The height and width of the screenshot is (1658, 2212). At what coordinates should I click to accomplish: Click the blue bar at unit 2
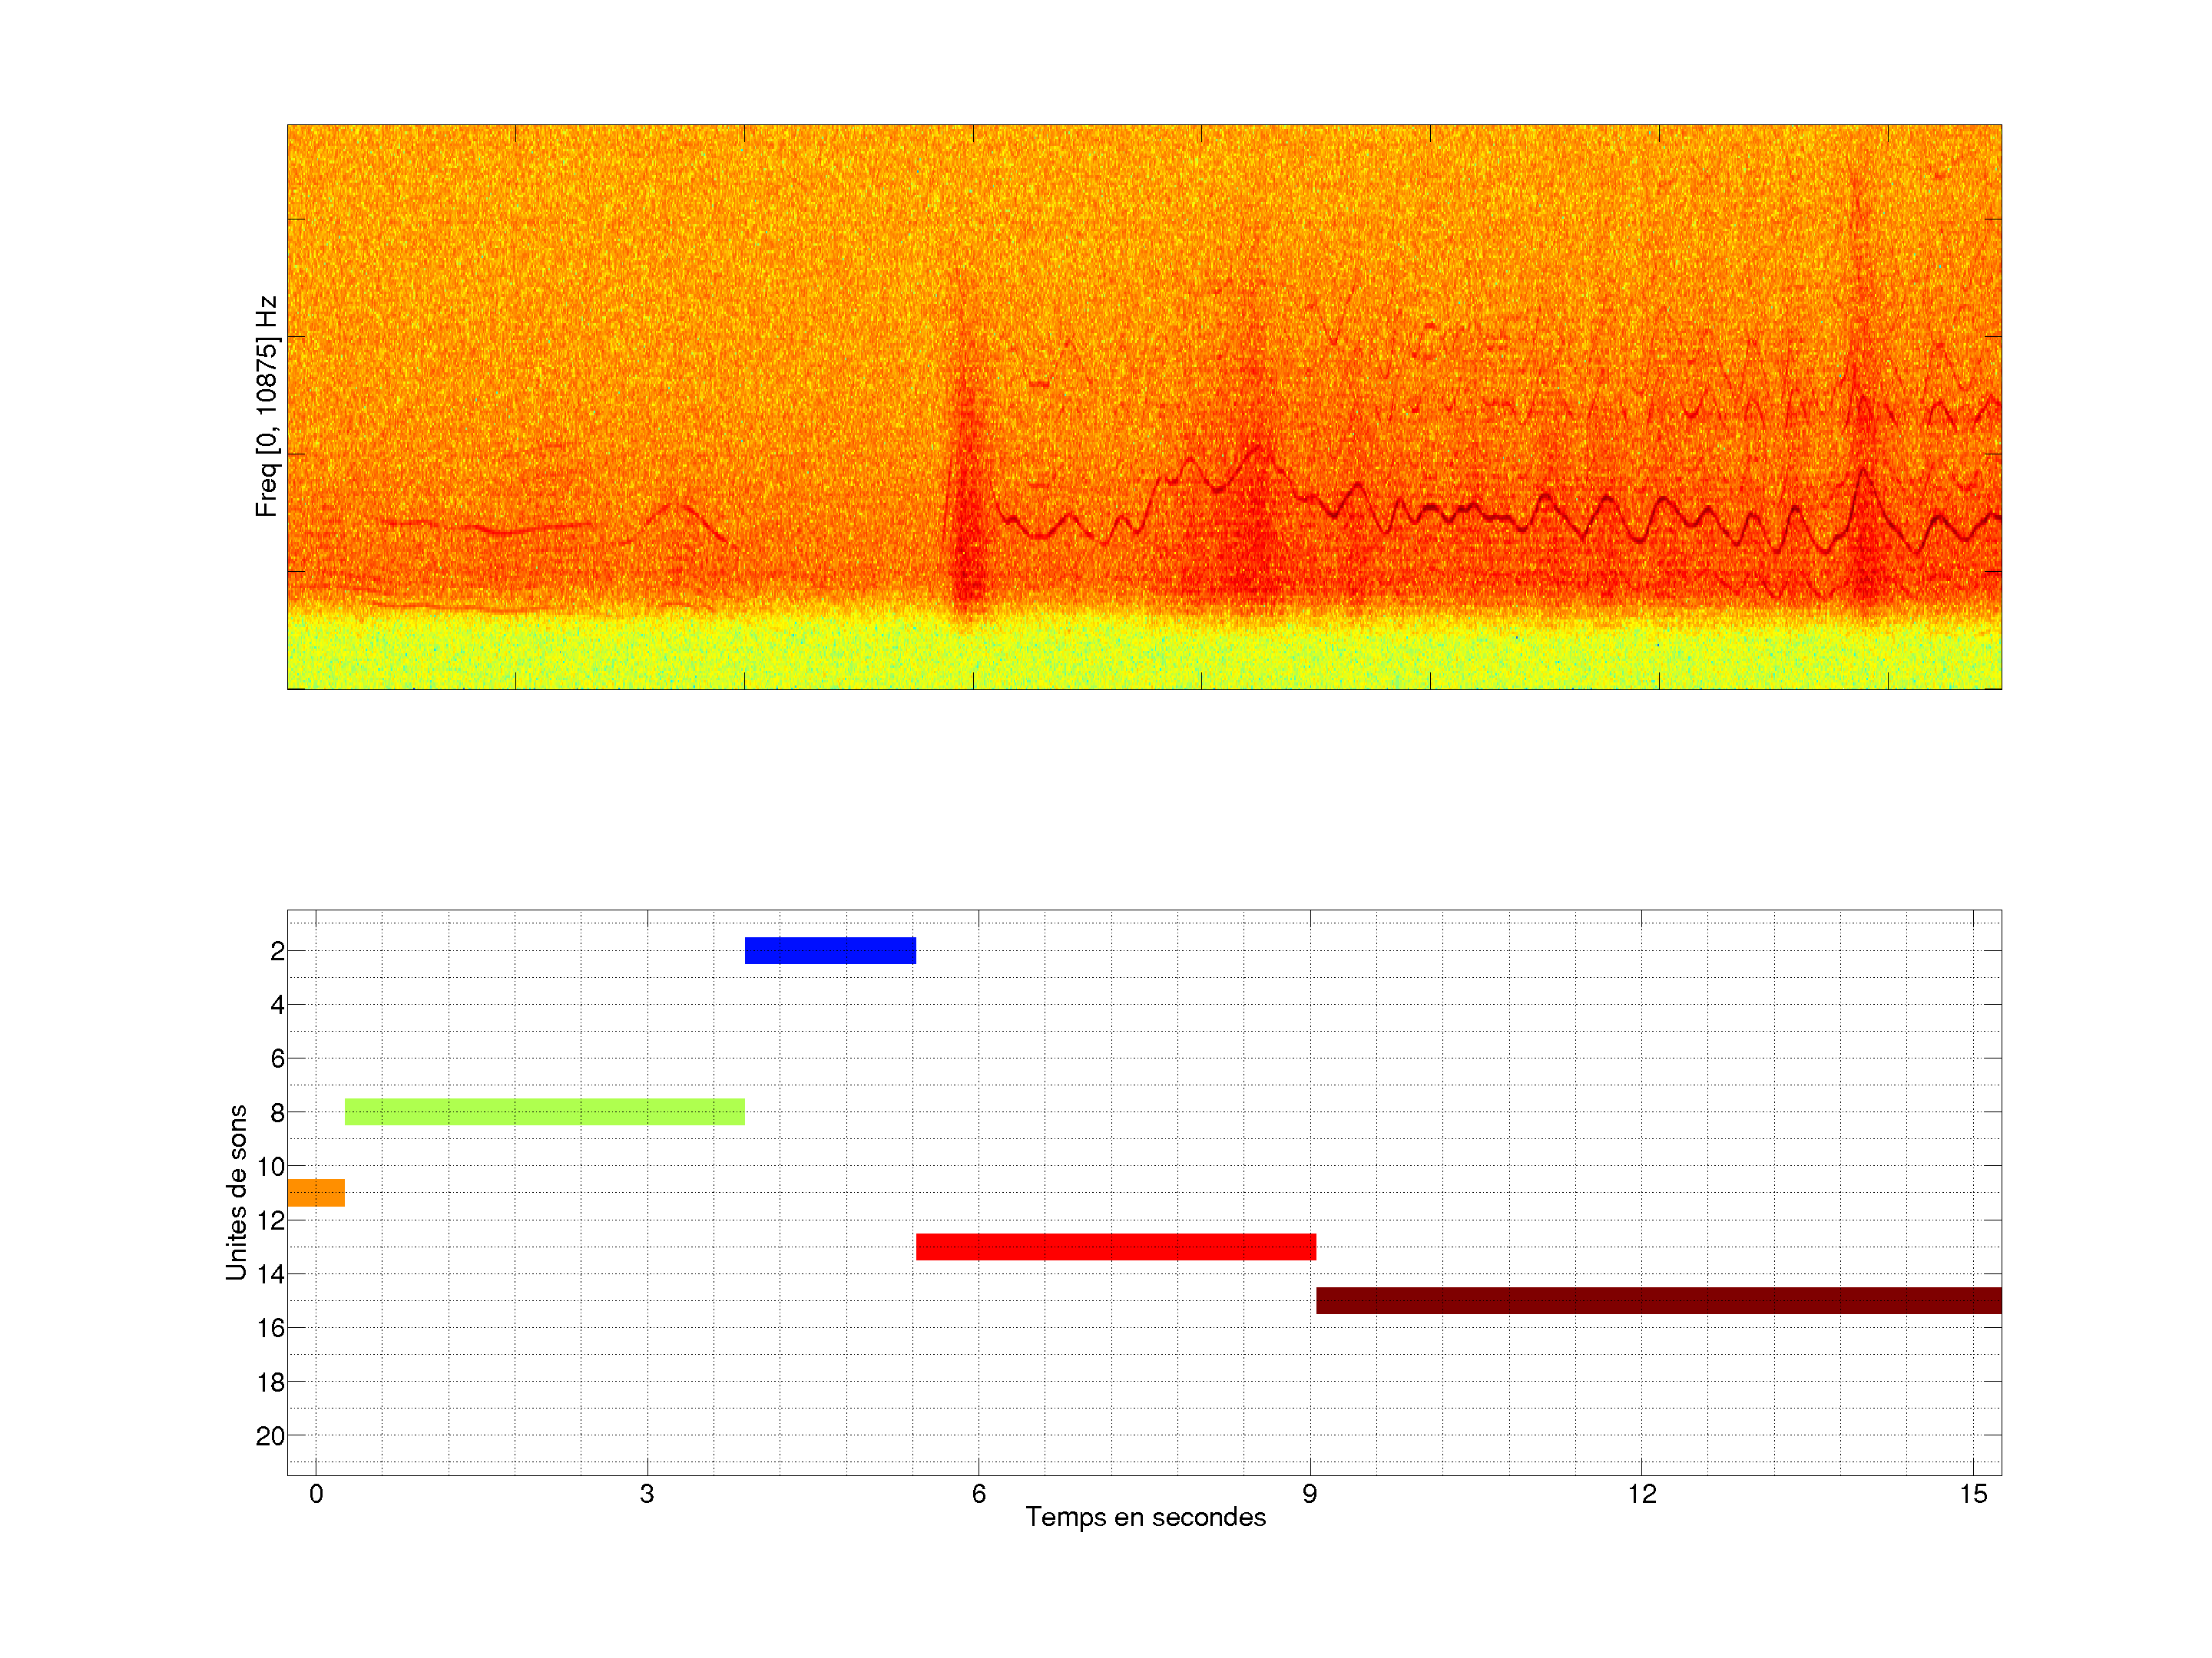coord(830,950)
